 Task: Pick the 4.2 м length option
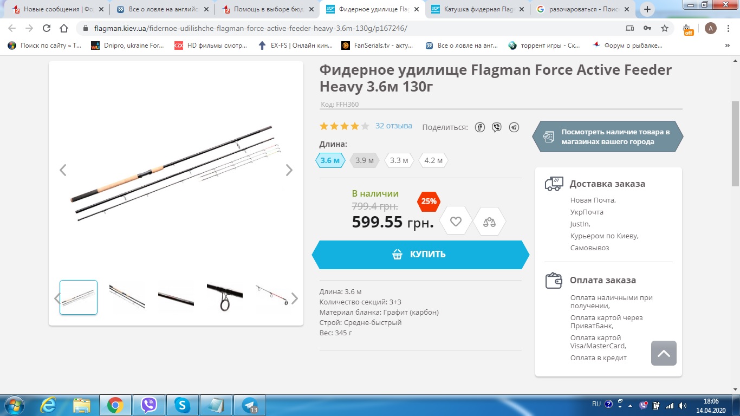pos(433,160)
